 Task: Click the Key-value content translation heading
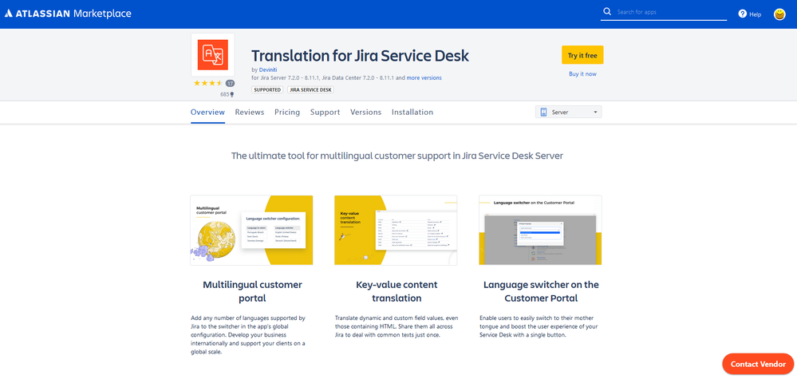[x=397, y=291]
